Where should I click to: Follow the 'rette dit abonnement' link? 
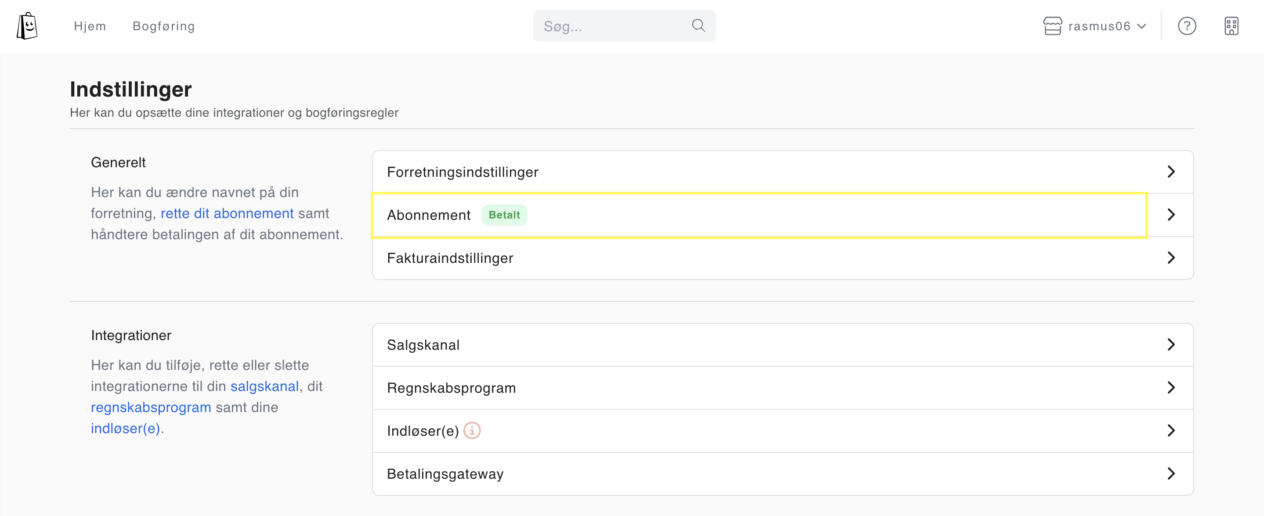coord(227,214)
